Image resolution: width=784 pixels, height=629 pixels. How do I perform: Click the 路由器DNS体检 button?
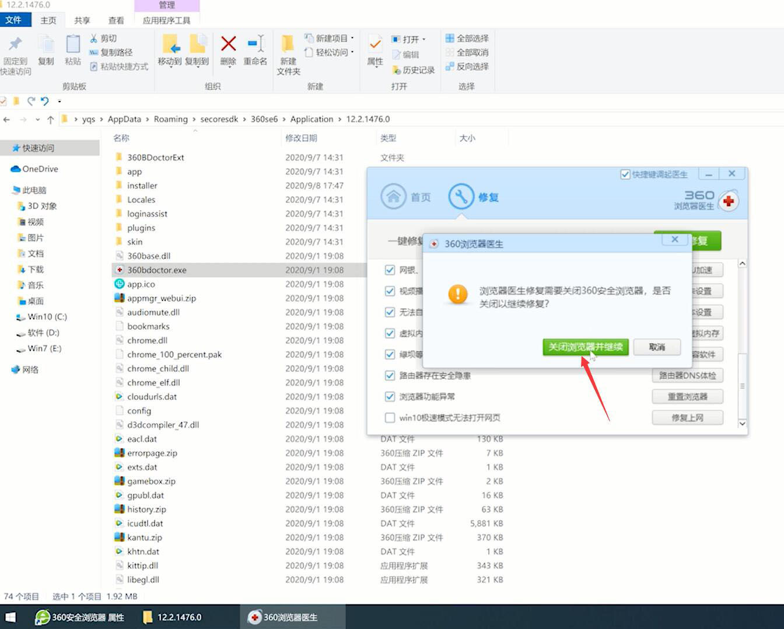[x=687, y=376]
